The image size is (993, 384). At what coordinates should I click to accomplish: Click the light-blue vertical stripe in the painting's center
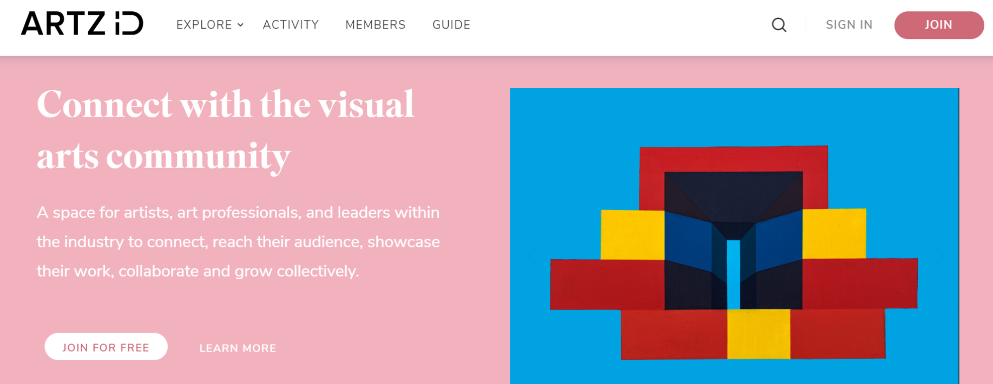[733, 274]
